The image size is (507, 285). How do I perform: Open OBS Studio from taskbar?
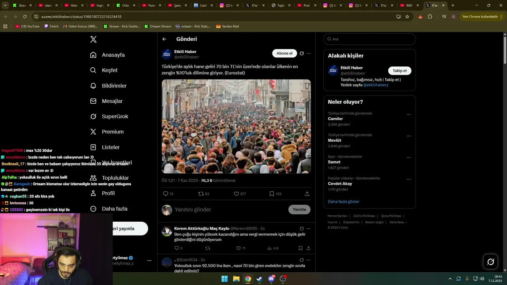click(283, 279)
